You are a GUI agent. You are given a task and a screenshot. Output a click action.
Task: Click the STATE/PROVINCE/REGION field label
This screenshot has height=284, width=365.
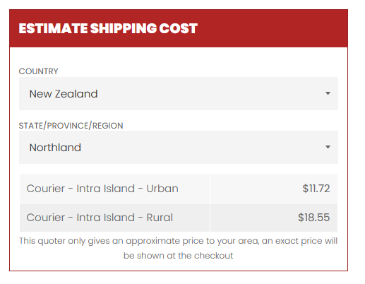click(x=71, y=126)
